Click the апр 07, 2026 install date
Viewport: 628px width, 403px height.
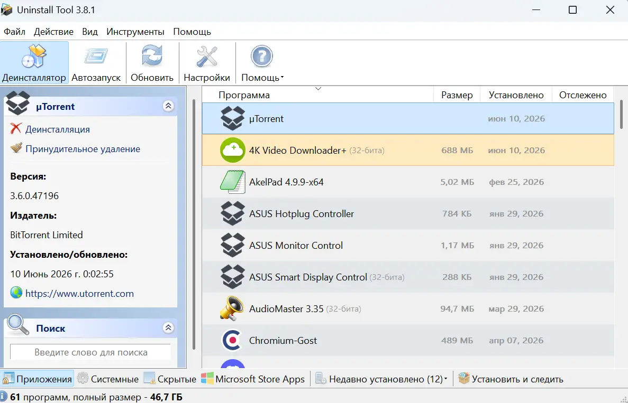pos(516,340)
